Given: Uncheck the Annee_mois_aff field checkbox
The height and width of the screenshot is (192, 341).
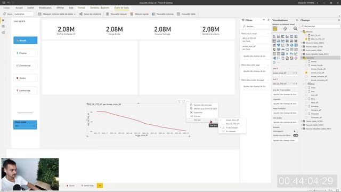Looking at the screenshot, I should click(306, 73).
